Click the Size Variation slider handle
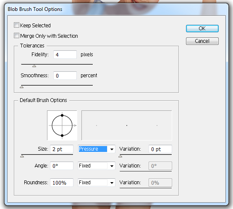 point(120,156)
